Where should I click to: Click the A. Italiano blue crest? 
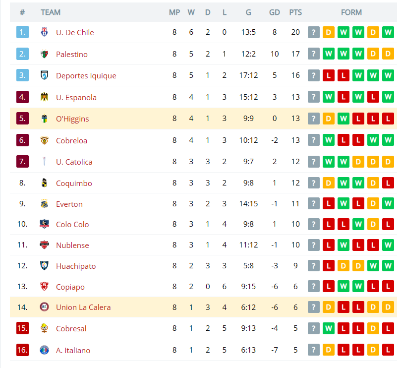point(44,350)
